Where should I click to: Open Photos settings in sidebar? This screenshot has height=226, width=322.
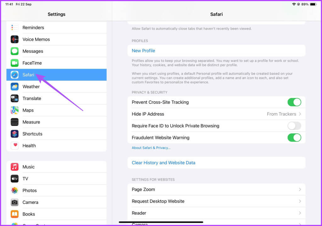[57, 190]
